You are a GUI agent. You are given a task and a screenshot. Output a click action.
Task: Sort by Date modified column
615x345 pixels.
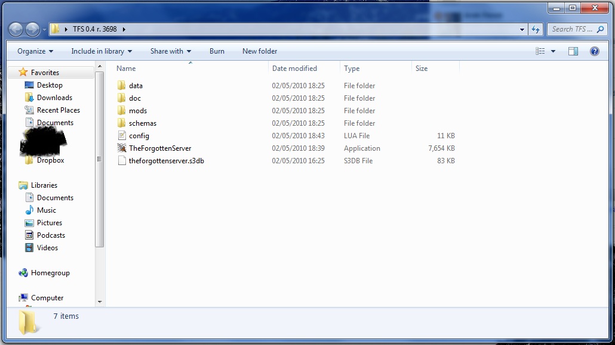[x=294, y=69]
